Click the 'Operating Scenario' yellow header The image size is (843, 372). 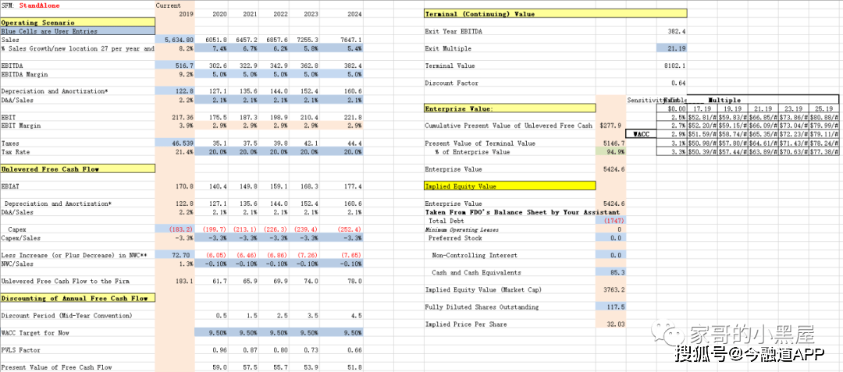click(77, 23)
